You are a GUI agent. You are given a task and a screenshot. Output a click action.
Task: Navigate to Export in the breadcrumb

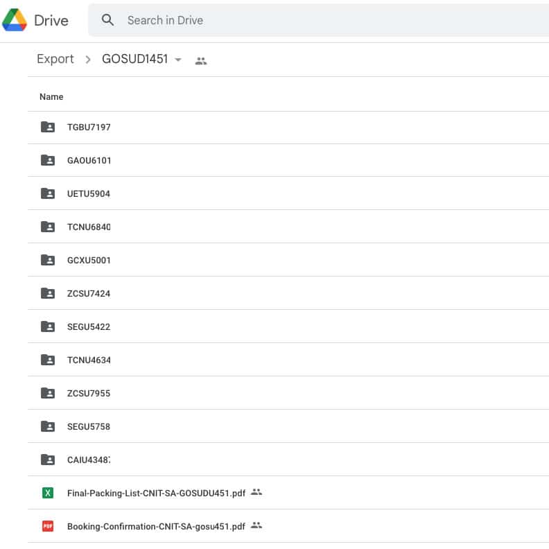pyautogui.click(x=55, y=60)
